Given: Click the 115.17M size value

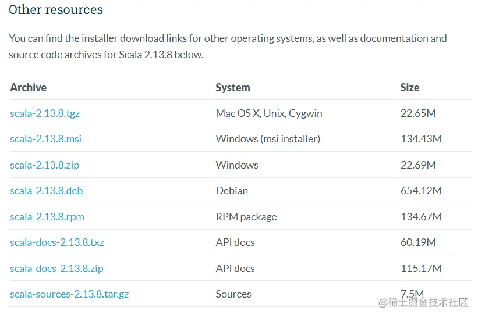Looking at the screenshot, I should (421, 269).
